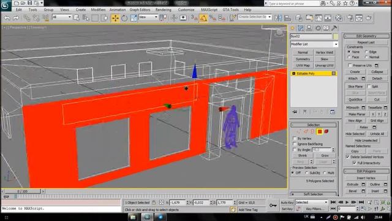
Task: Open the View coordinate system dropdown
Action: point(148,17)
